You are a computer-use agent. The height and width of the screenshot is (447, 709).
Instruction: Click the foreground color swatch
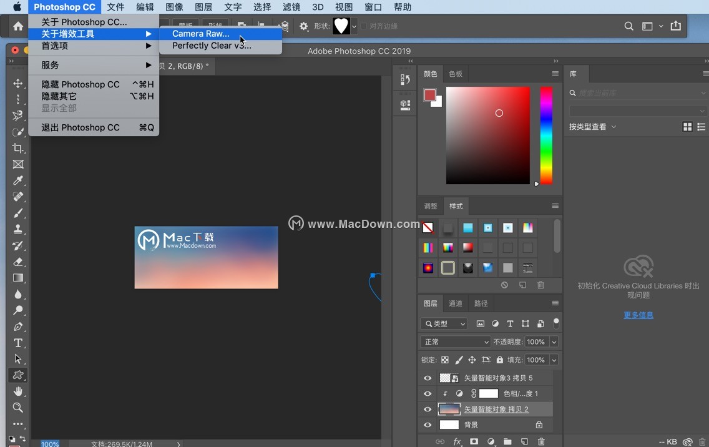click(x=429, y=94)
